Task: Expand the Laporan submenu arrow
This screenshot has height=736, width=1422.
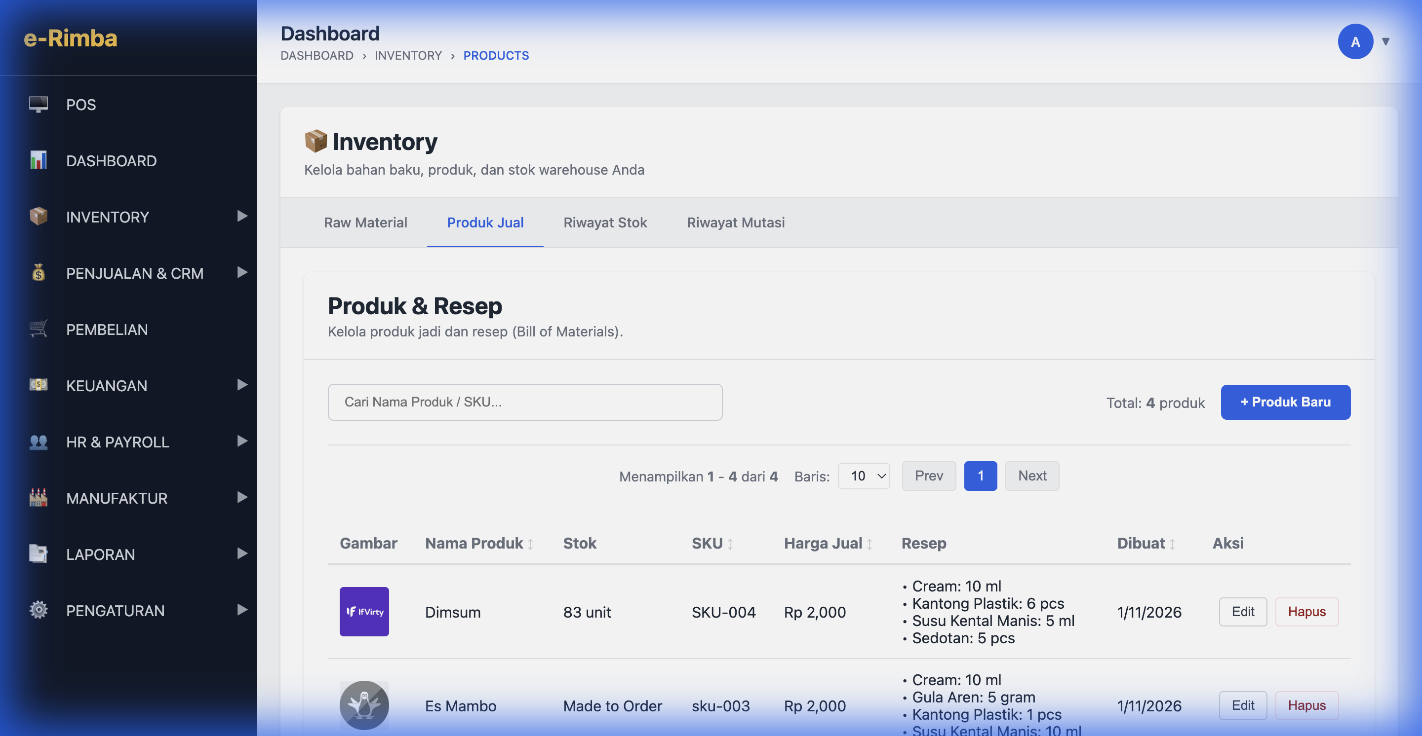Action: pyautogui.click(x=242, y=553)
